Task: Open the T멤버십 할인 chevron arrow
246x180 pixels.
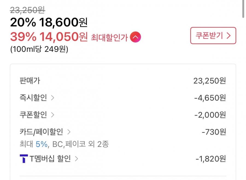Action: pyautogui.click(x=77, y=158)
